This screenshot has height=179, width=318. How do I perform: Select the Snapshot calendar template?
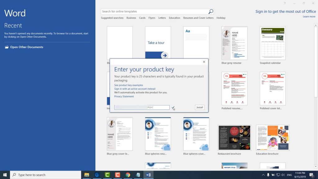[x=273, y=43]
